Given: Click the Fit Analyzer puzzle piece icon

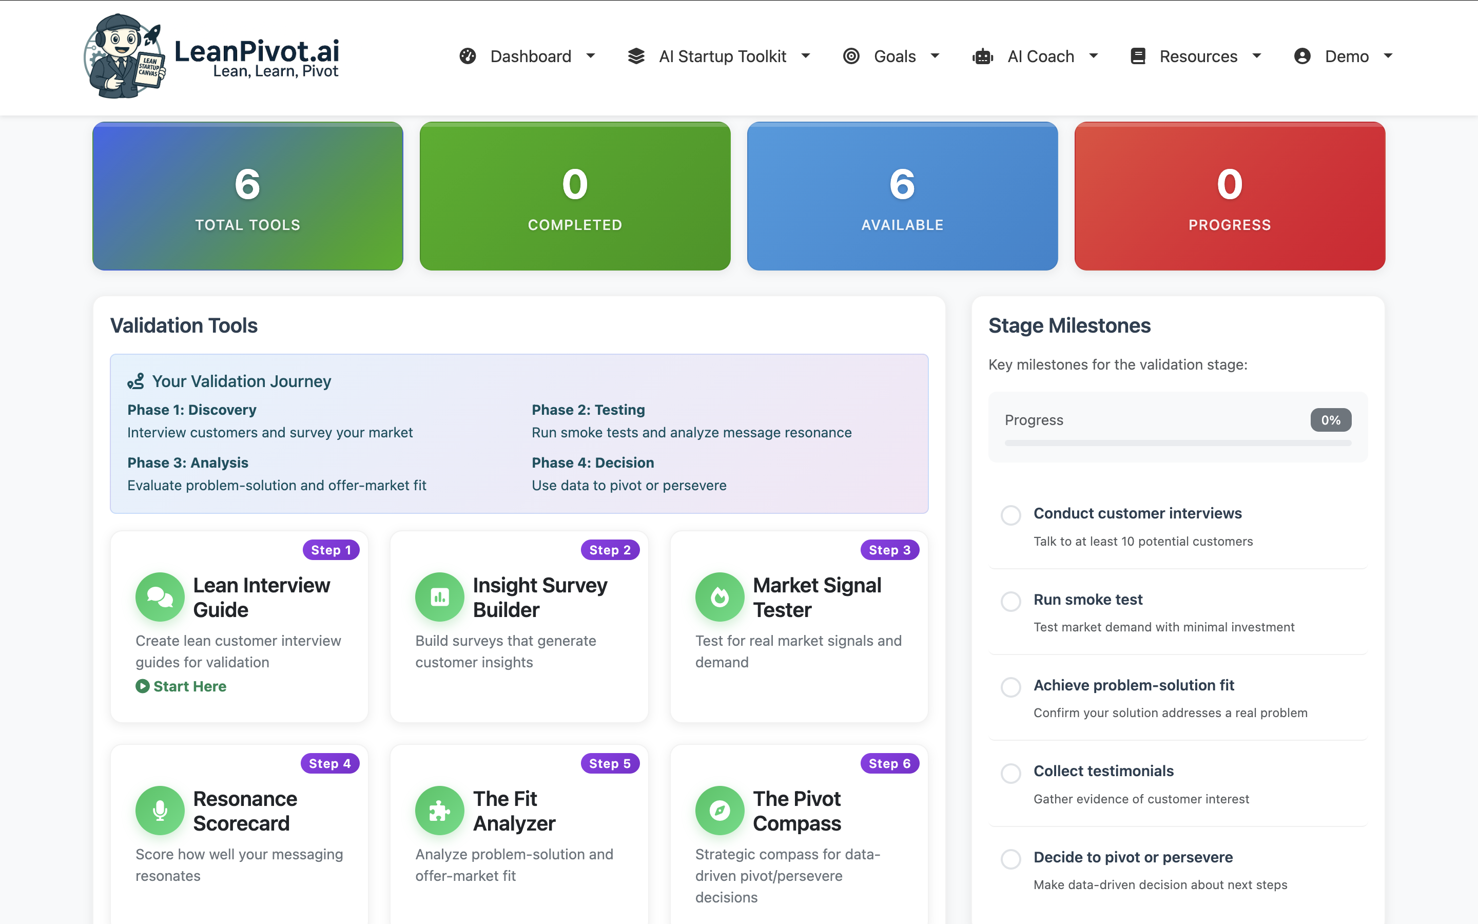Looking at the screenshot, I should tap(439, 811).
